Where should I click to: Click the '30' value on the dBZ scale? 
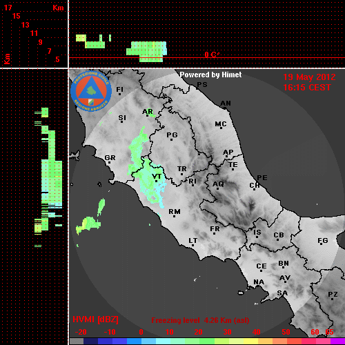coord(227,332)
